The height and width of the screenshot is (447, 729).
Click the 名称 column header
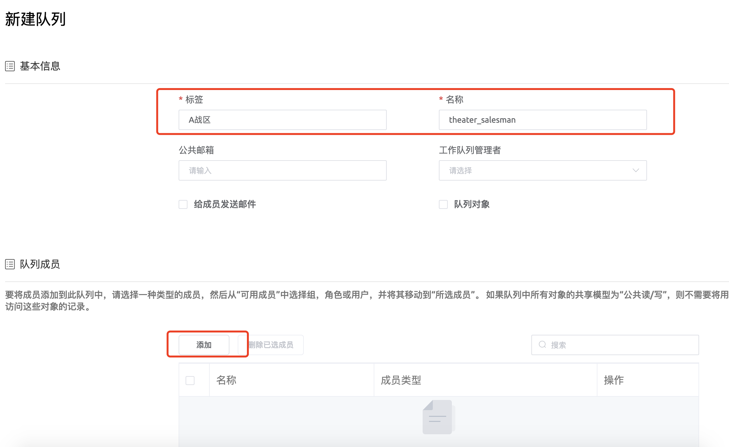[x=226, y=380]
